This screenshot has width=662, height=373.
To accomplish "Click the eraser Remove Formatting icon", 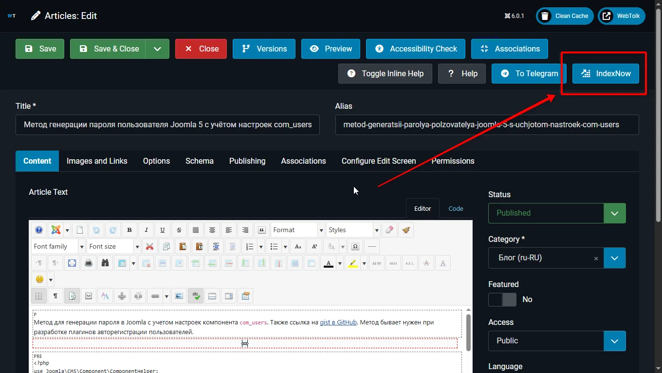I will coord(389,230).
